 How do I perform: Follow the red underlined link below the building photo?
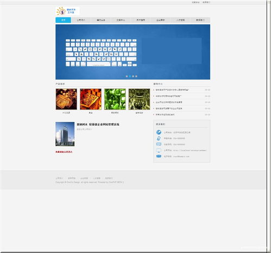point(64,152)
